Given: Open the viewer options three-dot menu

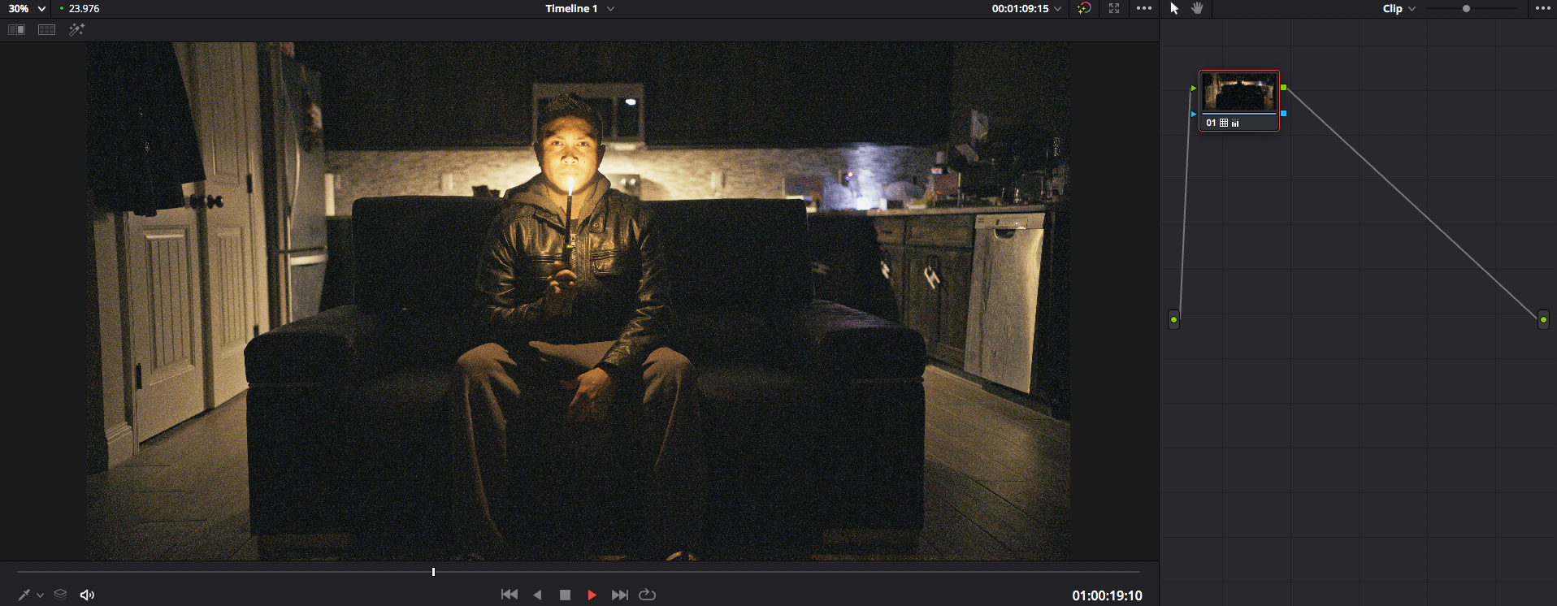Looking at the screenshot, I should coord(1144,8).
